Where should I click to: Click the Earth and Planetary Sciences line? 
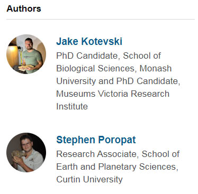[x=117, y=167]
